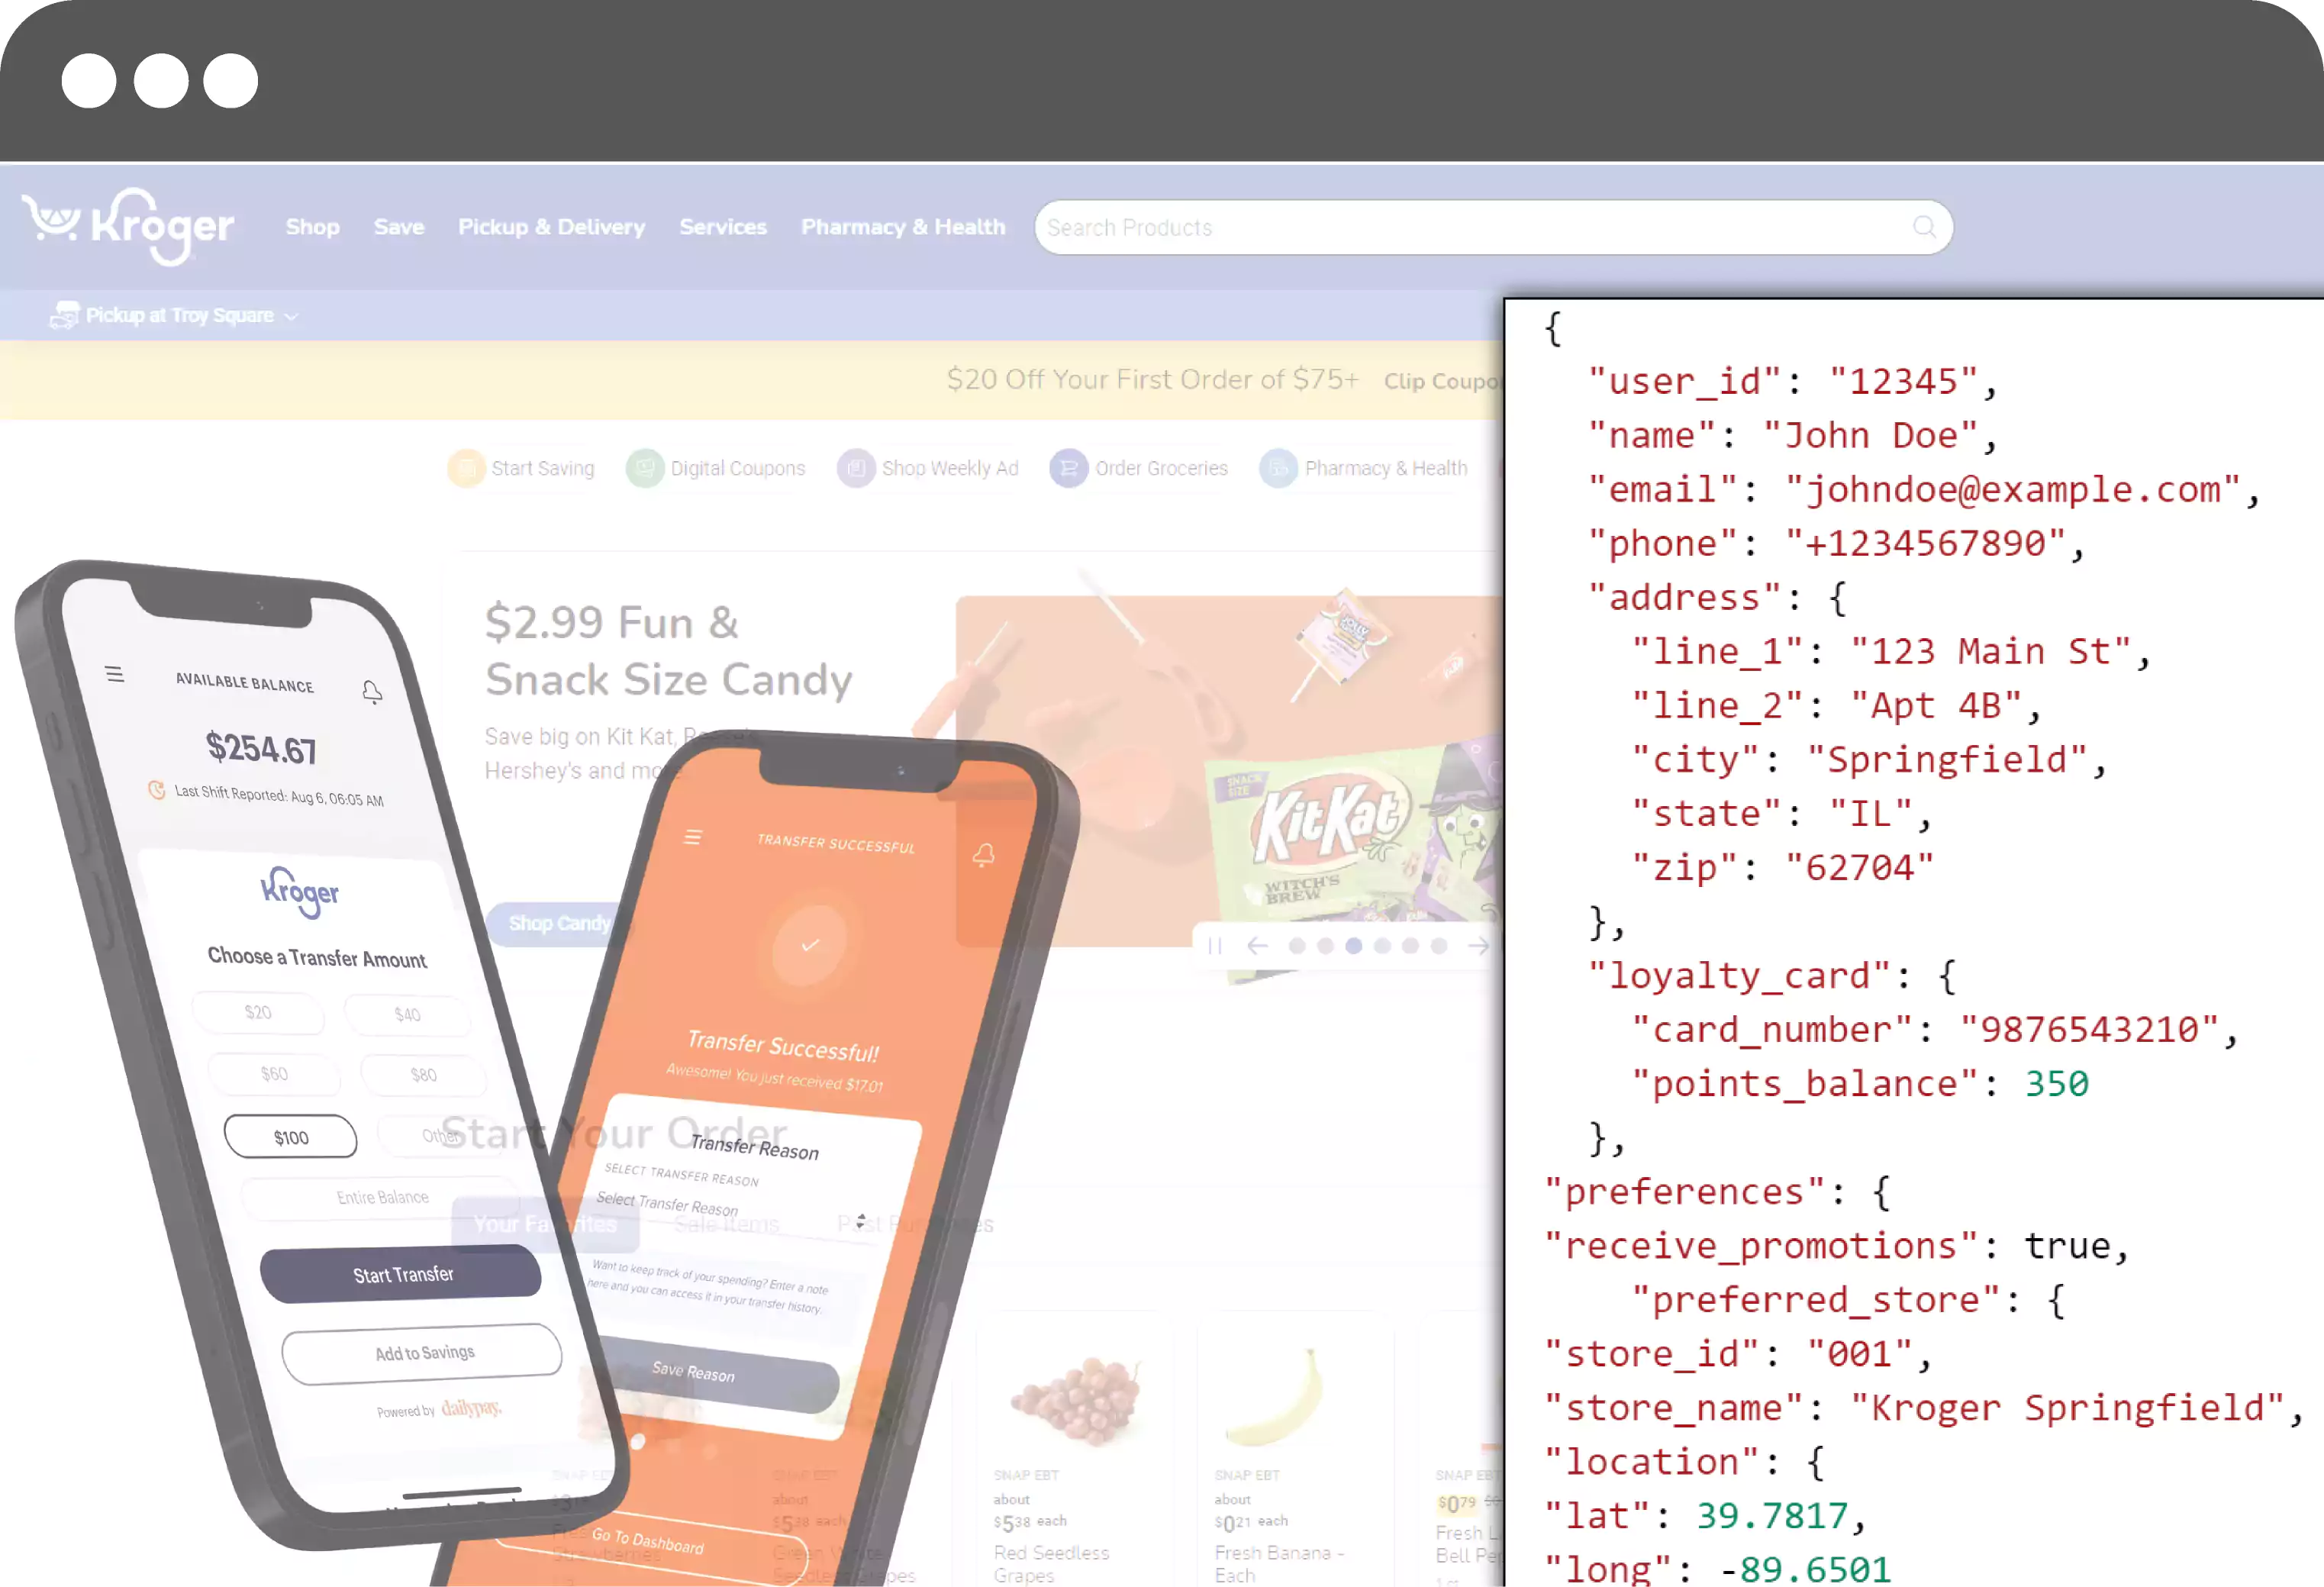Open the Pharmacy & Health menu item
The image size is (2324, 1587).
tap(902, 226)
